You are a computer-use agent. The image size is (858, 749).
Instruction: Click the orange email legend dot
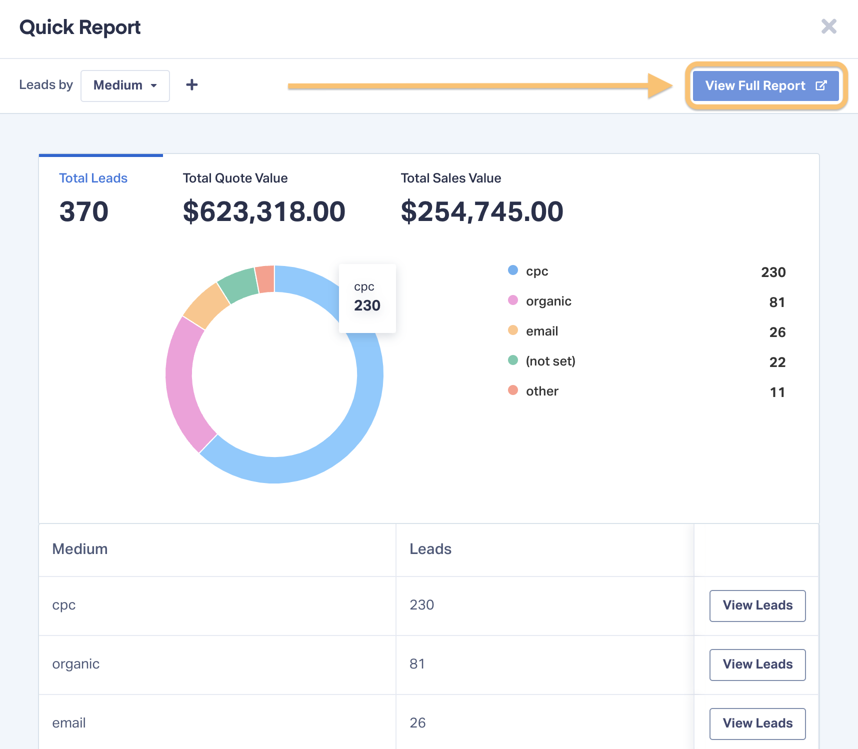(x=513, y=330)
